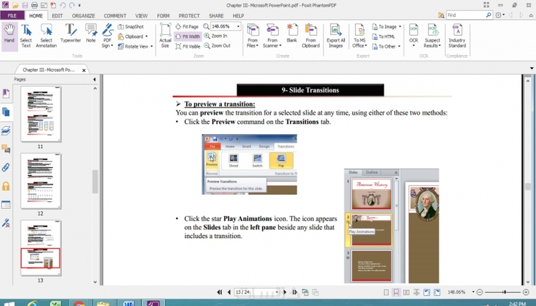
Task: Switch to single page view mode
Action: (x=386, y=292)
